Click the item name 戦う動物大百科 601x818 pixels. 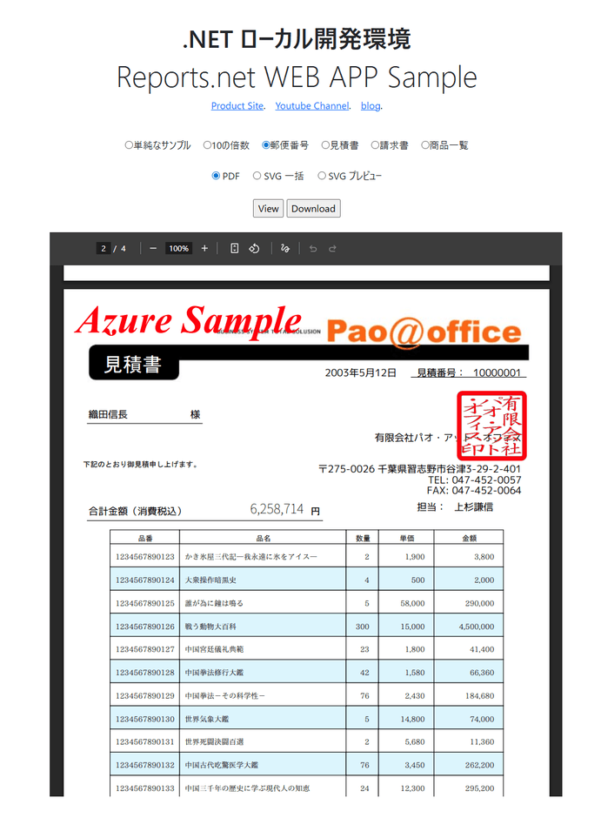(x=210, y=627)
